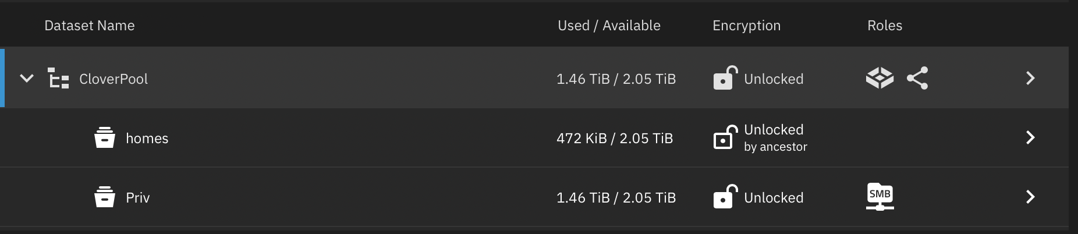Click the homes dataset box icon
The width and height of the screenshot is (1078, 234).
(x=105, y=138)
